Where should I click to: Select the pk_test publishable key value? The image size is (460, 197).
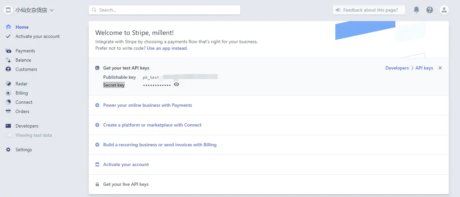click(180, 77)
